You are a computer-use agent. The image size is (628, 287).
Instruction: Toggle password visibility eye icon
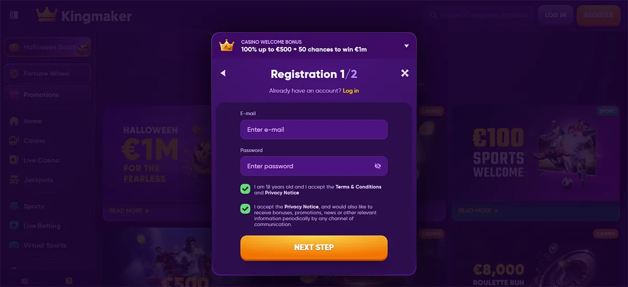(x=378, y=166)
